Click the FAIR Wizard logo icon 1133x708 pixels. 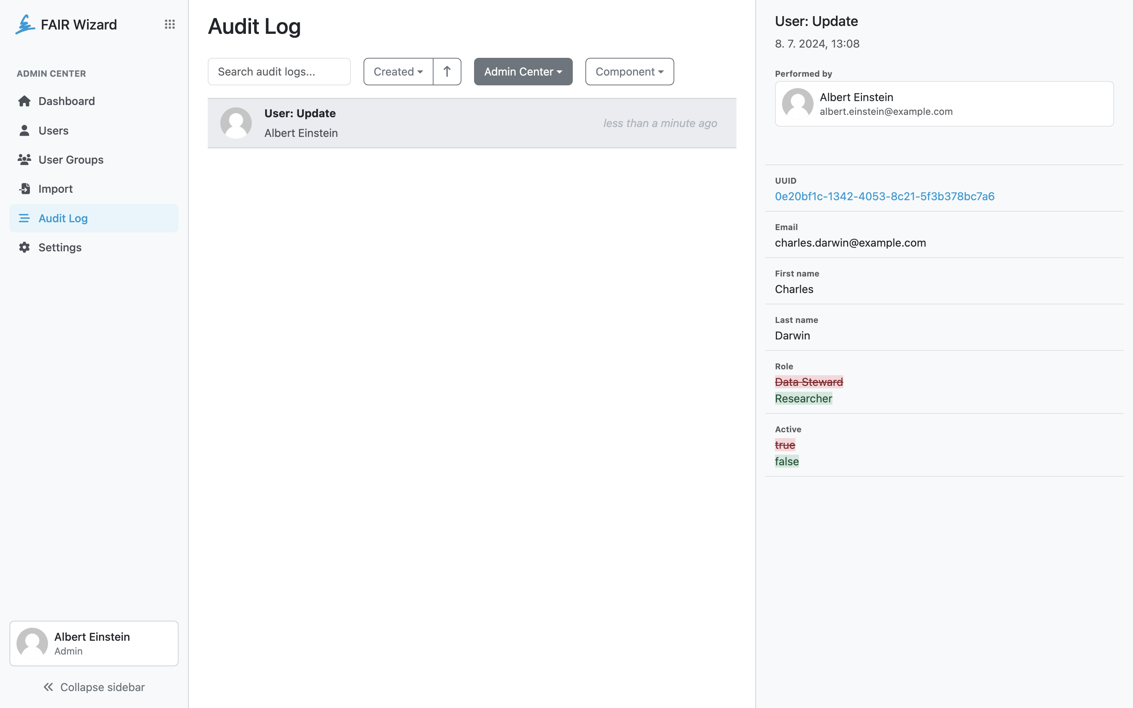click(25, 24)
